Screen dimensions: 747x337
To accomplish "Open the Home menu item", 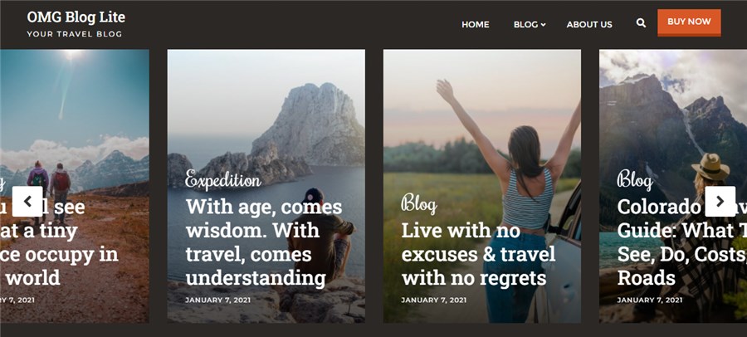I will [475, 24].
